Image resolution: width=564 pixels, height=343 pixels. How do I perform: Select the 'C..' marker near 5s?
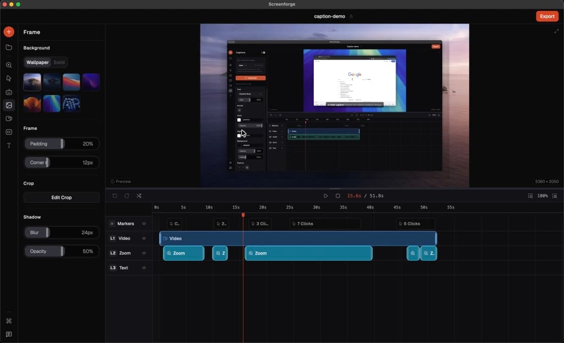click(x=175, y=224)
